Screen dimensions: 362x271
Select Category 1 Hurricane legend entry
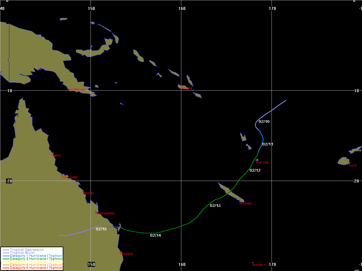tap(36, 256)
